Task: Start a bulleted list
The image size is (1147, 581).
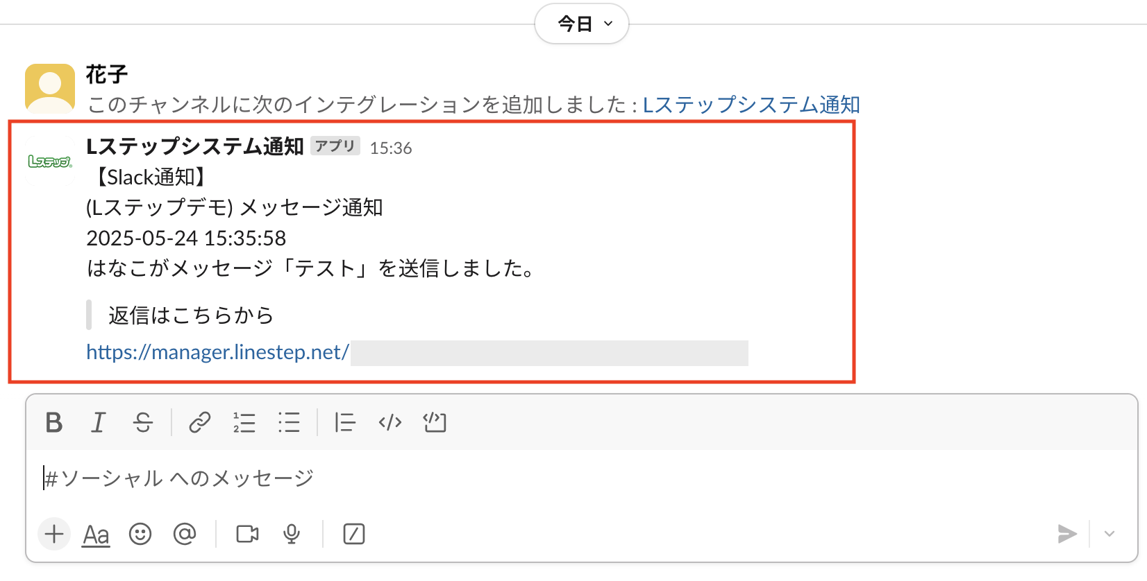Action: pos(289,422)
